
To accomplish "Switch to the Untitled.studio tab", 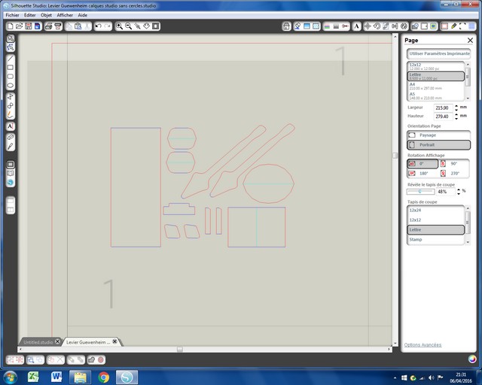I will pos(38,341).
